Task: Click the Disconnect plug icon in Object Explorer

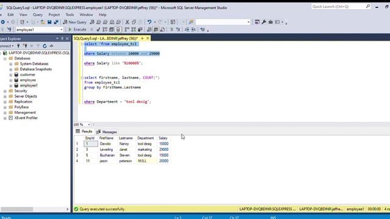Action: (x=25, y=46)
